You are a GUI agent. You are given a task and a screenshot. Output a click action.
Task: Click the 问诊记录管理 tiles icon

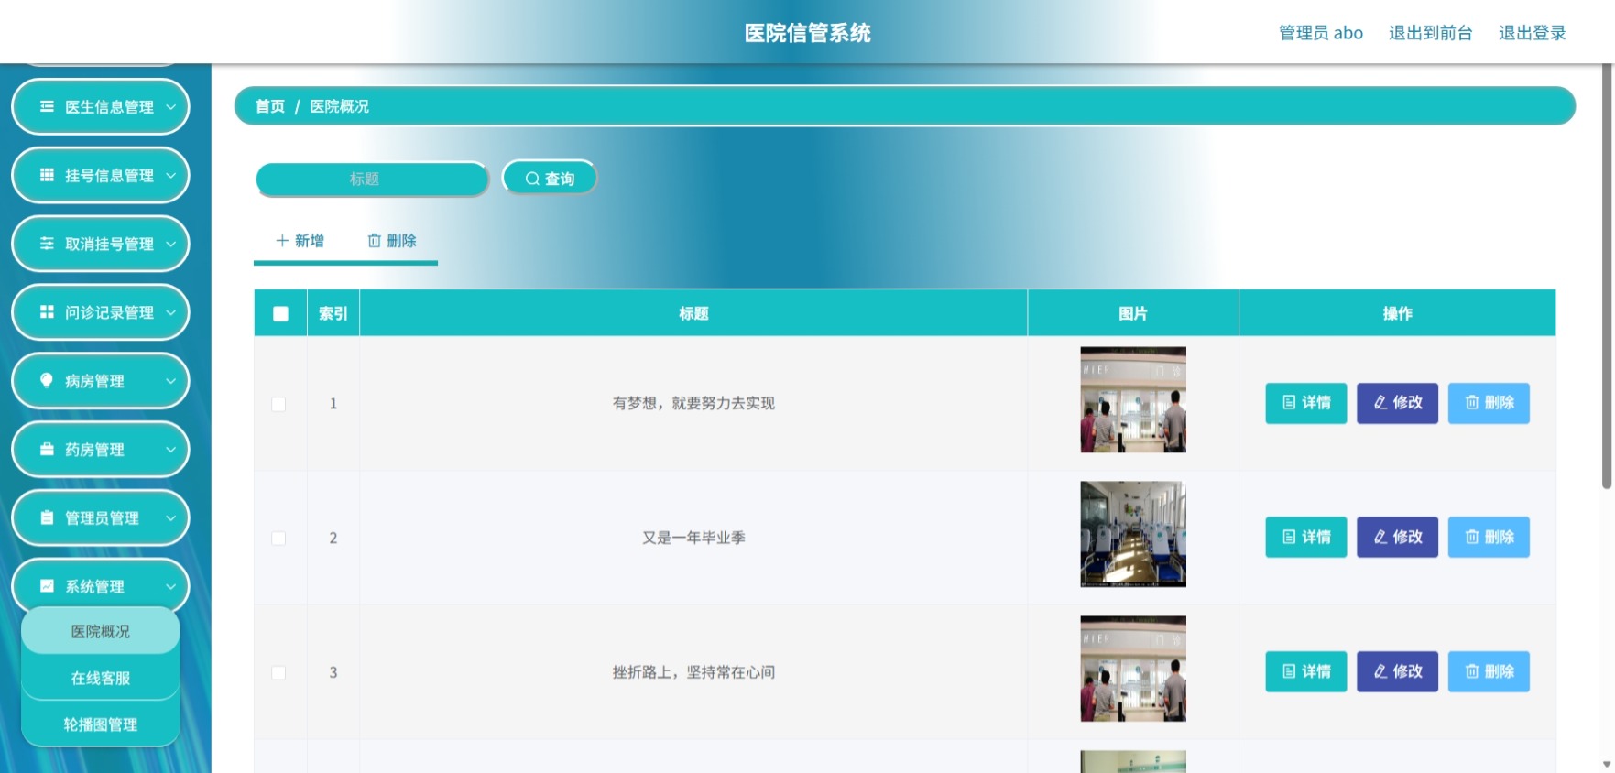tap(47, 312)
